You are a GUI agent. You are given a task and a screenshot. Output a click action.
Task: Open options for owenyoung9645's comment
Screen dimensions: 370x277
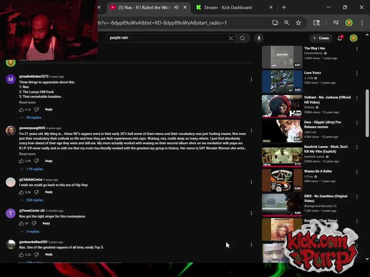(251, 130)
